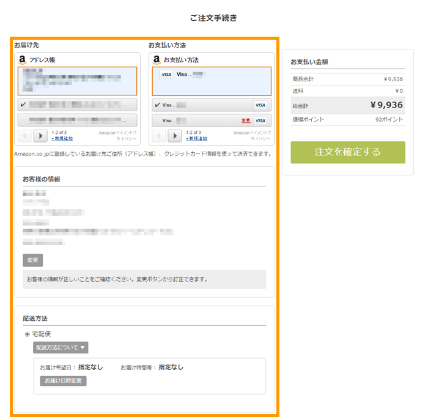Click previous arrow in the payment widget
The width and height of the screenshot is (428, 420).
pos(160,136)
